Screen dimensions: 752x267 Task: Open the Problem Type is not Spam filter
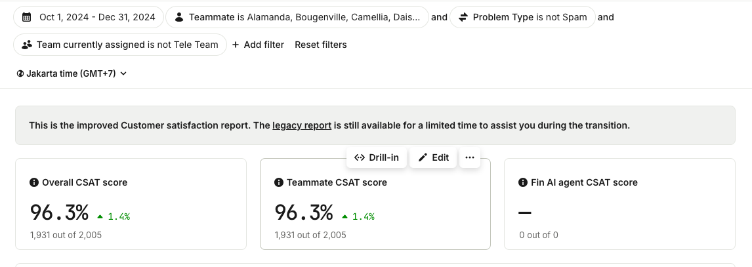[x=523, y=17]
